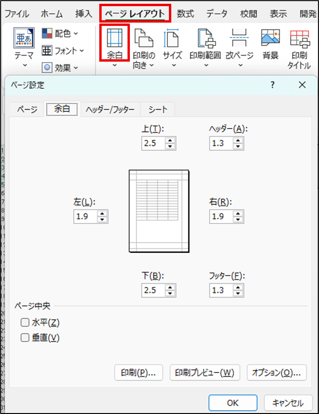Open the 数式 ribbon tab
Screen dimensions: 319x414
tap(185, 14)
